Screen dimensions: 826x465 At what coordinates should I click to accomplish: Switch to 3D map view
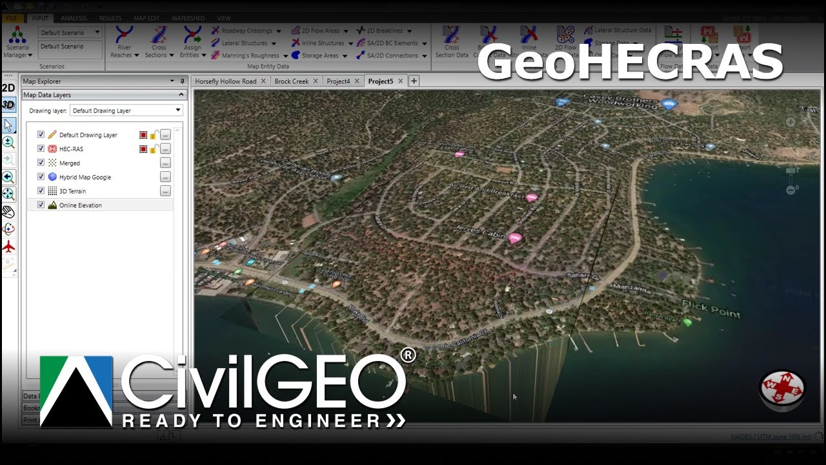(x=8, y=105)
